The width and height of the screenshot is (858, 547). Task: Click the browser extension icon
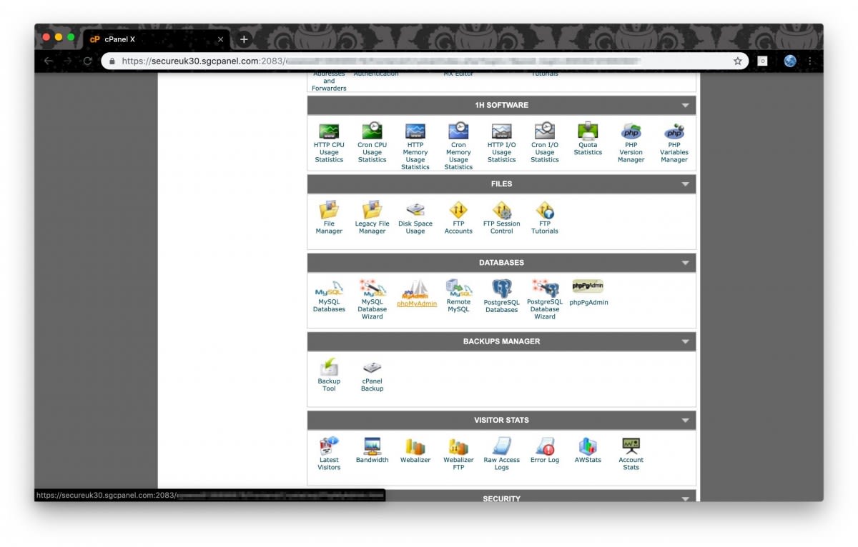pyautogui.click(x=763, y=61)
